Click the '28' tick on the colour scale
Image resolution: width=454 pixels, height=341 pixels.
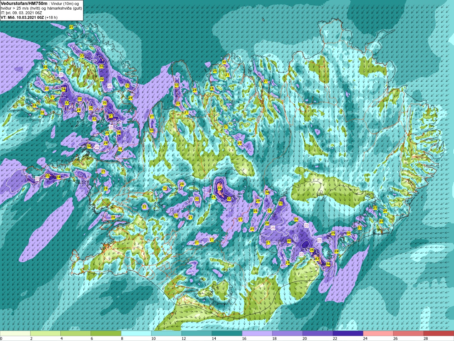(x=426, y=339)
